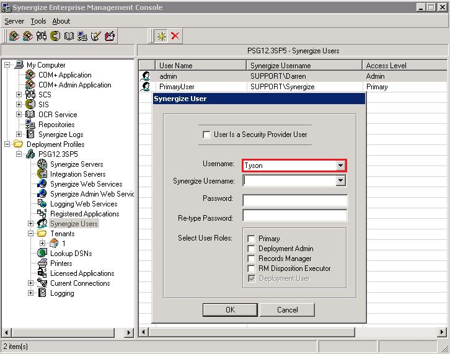Click the Integration Servers tree icon
The height and width of the screenshot is (354, 450).
tap(42, 174)
